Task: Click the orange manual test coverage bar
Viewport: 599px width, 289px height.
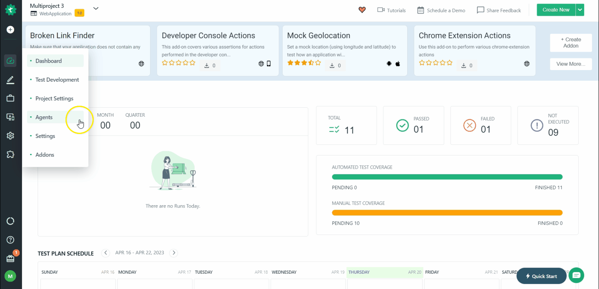Action: 447,213
